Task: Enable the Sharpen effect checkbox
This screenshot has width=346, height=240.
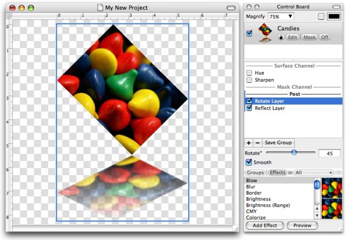Action: [x=249, y=80]
